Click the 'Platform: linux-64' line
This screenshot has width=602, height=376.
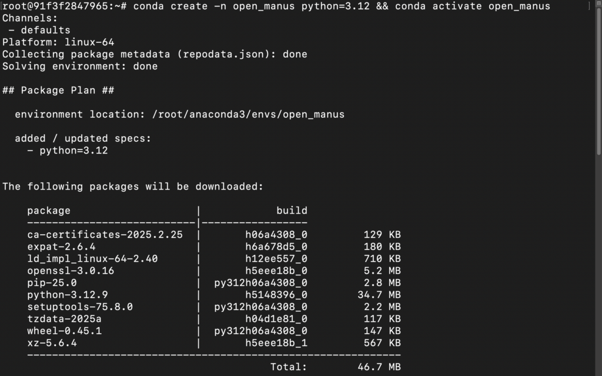[58, 42]
